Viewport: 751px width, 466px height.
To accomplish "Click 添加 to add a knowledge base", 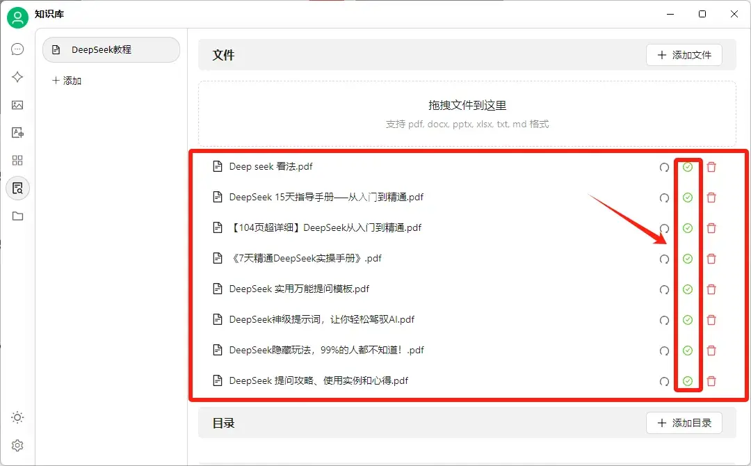I will [67, 81].
